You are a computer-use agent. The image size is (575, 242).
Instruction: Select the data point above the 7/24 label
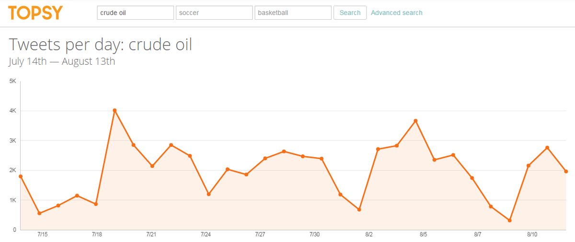[208, 194]
